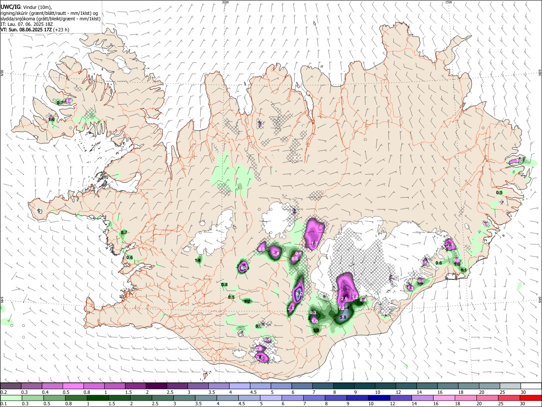This screenshot has height=407, width=542.
Task: Select the darkest purple swatch between 2 and 2.5
Action: tap(156, 386)
